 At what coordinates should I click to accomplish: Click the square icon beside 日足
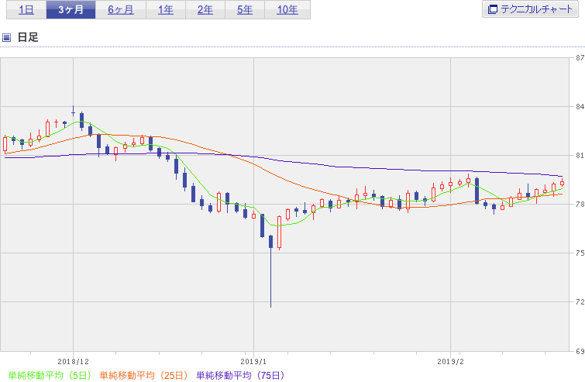[x=6, y=37]
